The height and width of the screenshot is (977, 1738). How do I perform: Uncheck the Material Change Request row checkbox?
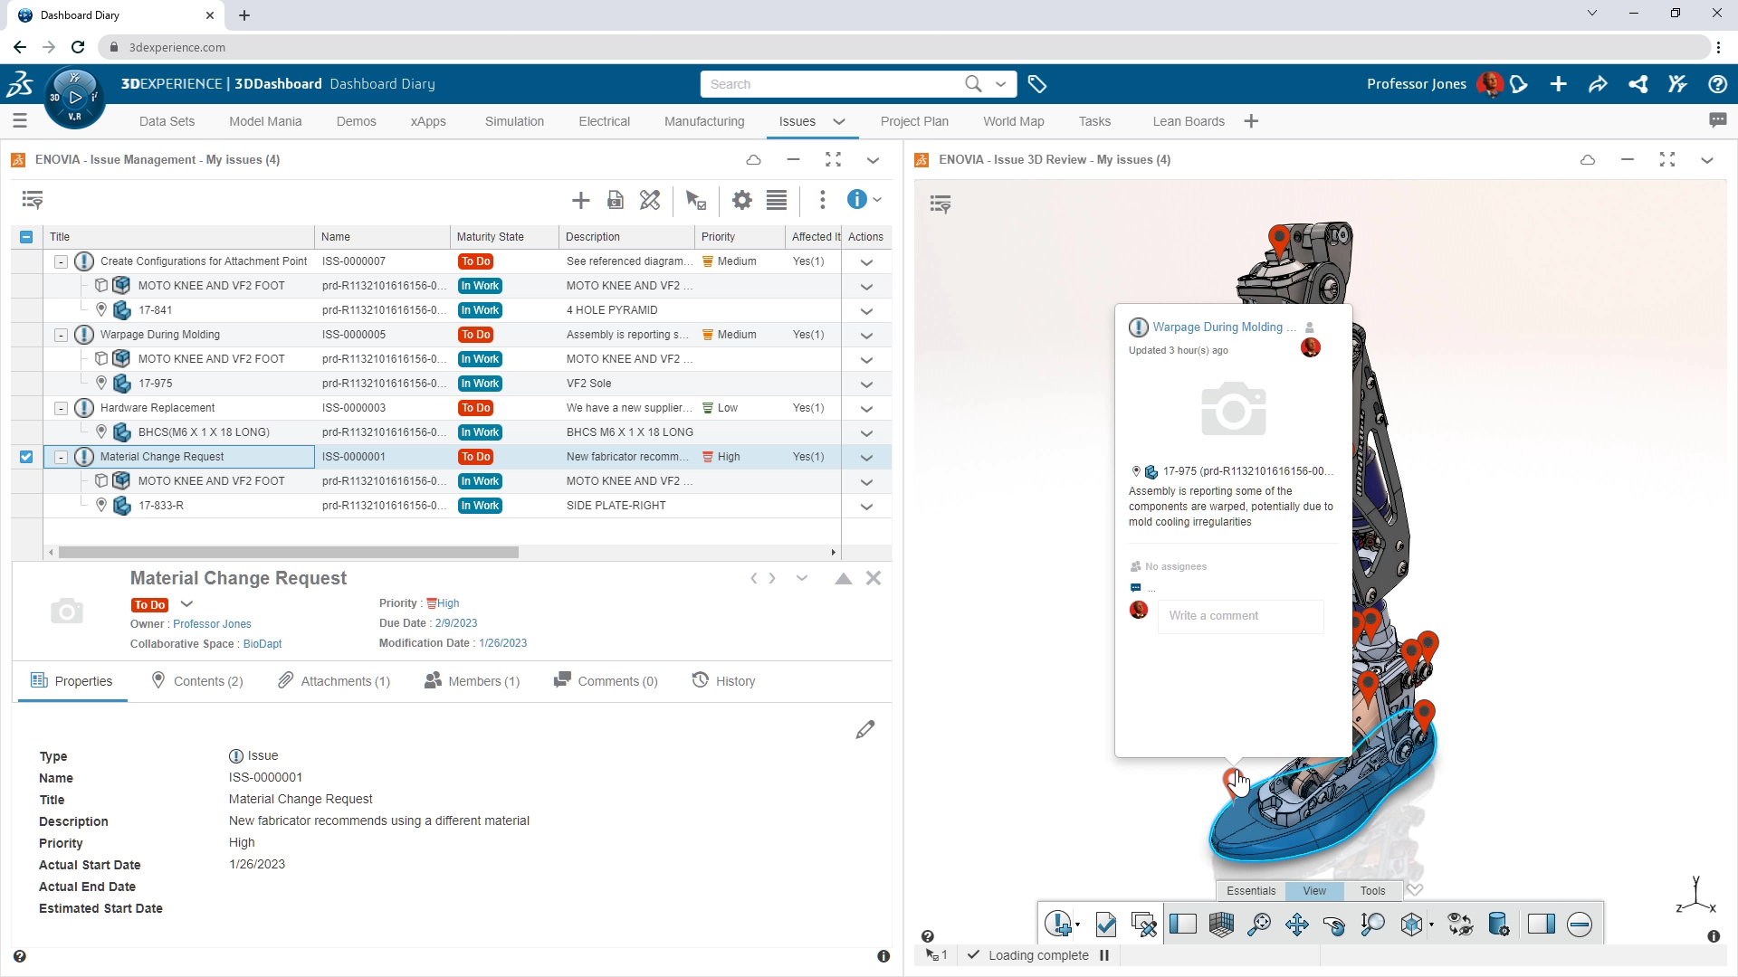pyautogui.click(x=26, y=457)
